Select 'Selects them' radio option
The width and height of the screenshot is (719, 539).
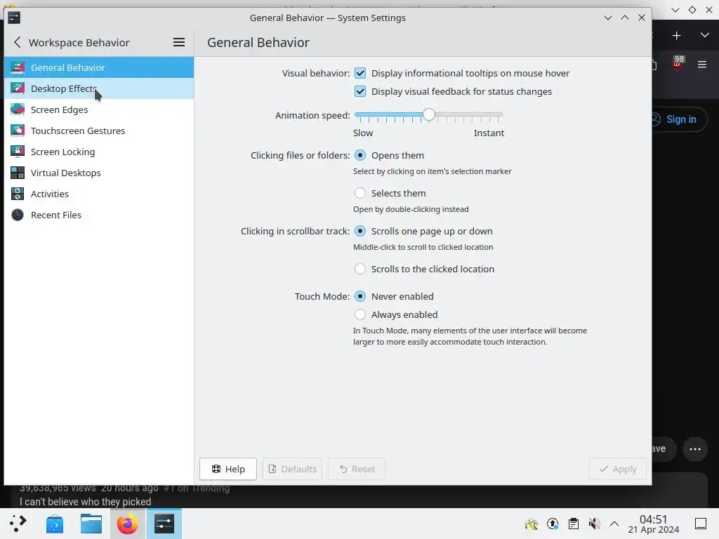[x=360, y=193]
